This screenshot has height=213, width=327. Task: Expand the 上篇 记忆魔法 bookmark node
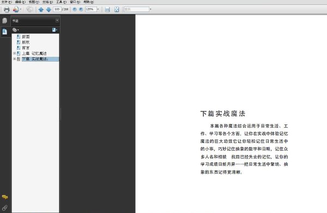pyautogui.click(x=14, y=54)
